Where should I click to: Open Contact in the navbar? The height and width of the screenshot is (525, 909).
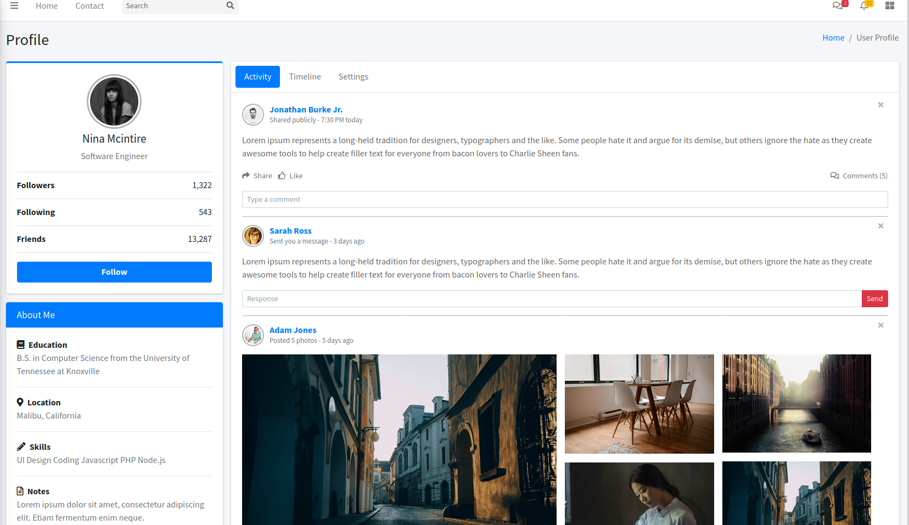click(x=89, y=5)
